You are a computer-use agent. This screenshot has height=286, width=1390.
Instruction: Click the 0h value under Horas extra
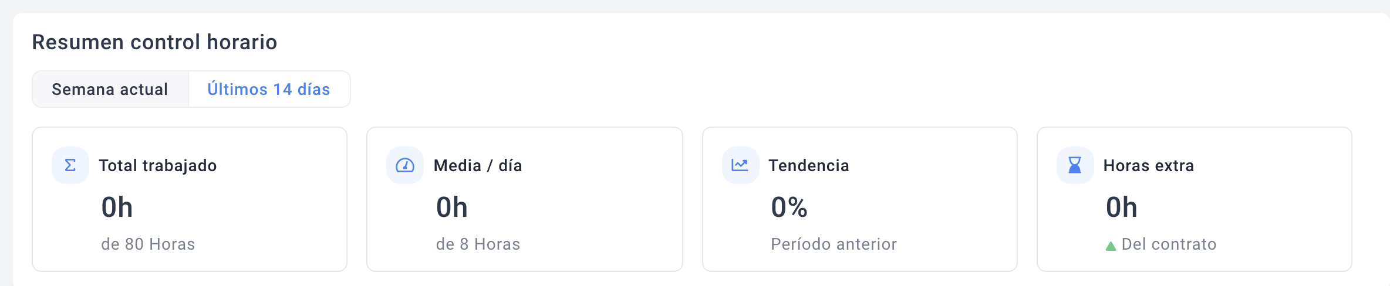[x=1122, y=207]
